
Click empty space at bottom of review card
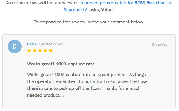click(x=89, y=104)
